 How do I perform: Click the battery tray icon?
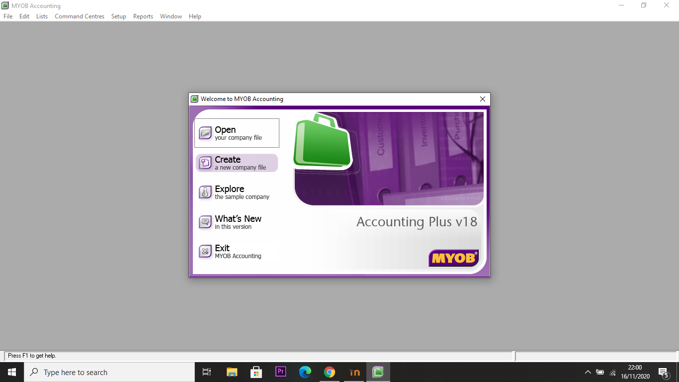(600, 372)
